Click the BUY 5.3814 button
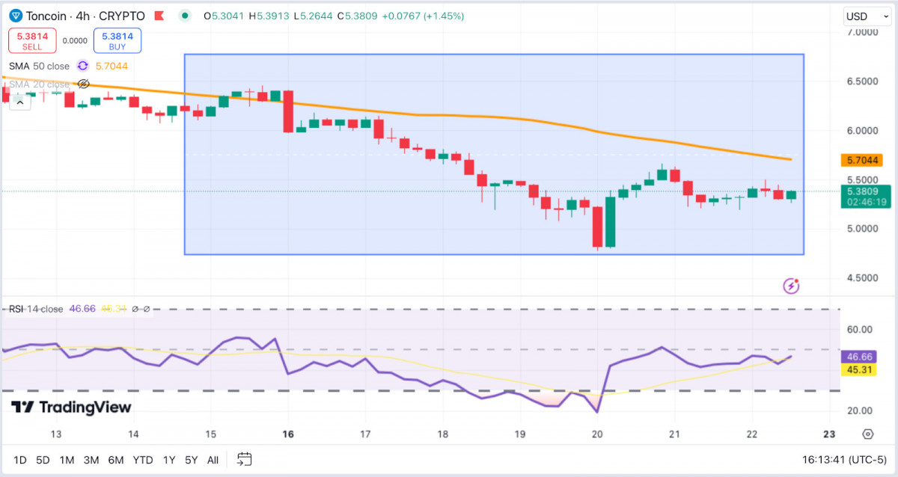The width and height of the screenshot is (898, 477). point(117,40)
